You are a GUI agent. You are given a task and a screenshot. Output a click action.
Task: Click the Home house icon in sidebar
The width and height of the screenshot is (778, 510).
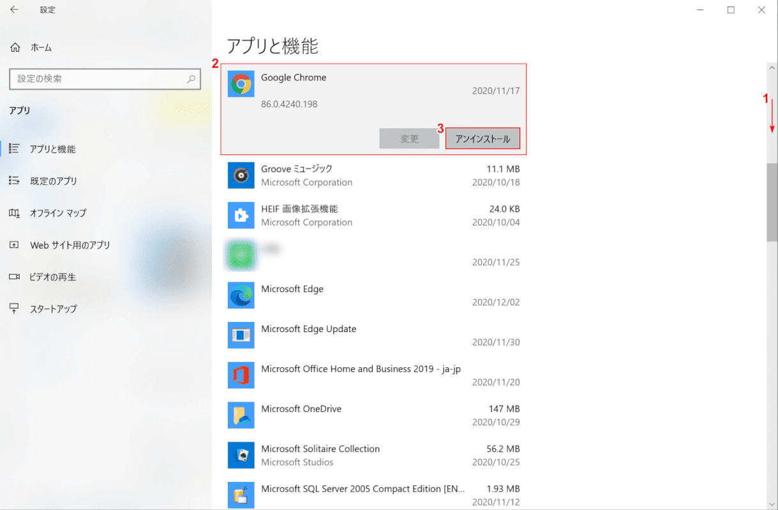(15, 47)
